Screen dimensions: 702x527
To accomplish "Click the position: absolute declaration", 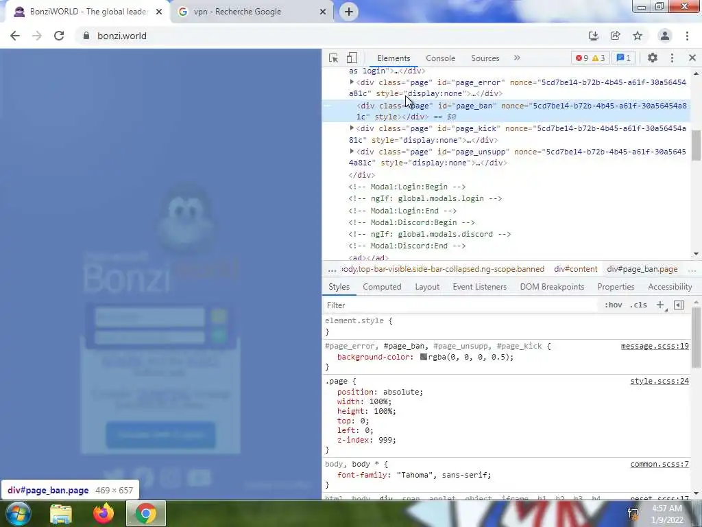I will (380, 392).
